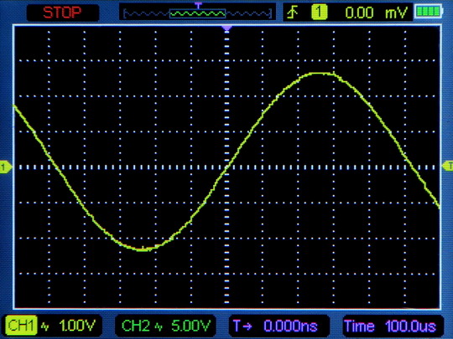The height and width of the screenshot is (339, 453).
Task: Click the red STOP status indicator
Action: (62, 13)
